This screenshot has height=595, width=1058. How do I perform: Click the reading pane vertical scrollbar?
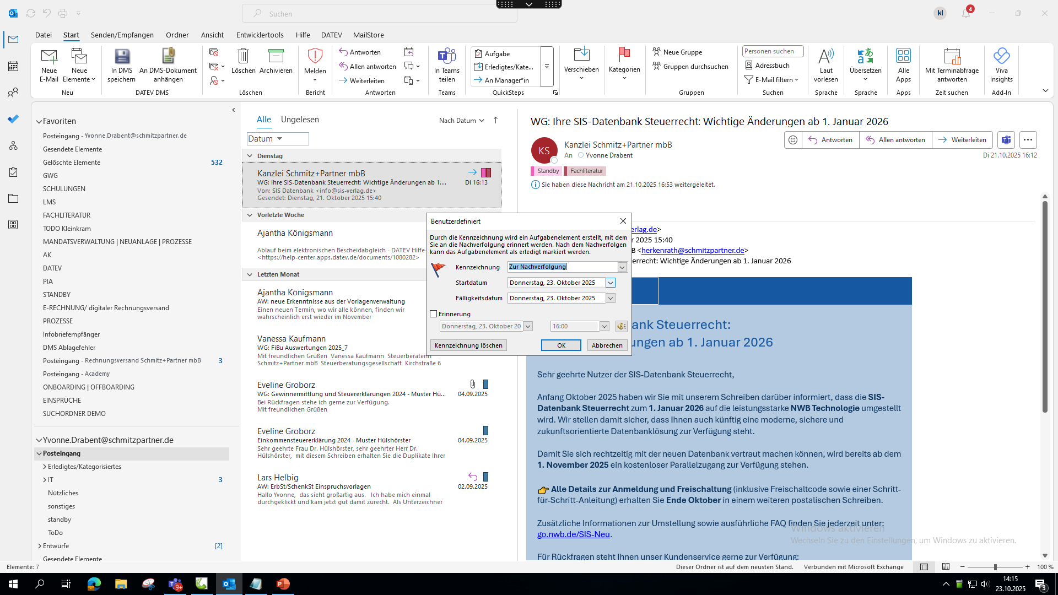click(x=1045, y=307)
